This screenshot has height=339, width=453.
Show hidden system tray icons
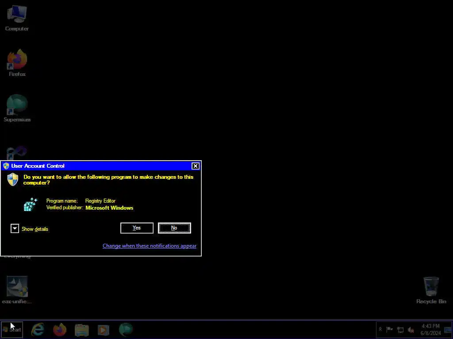(380, 329)
